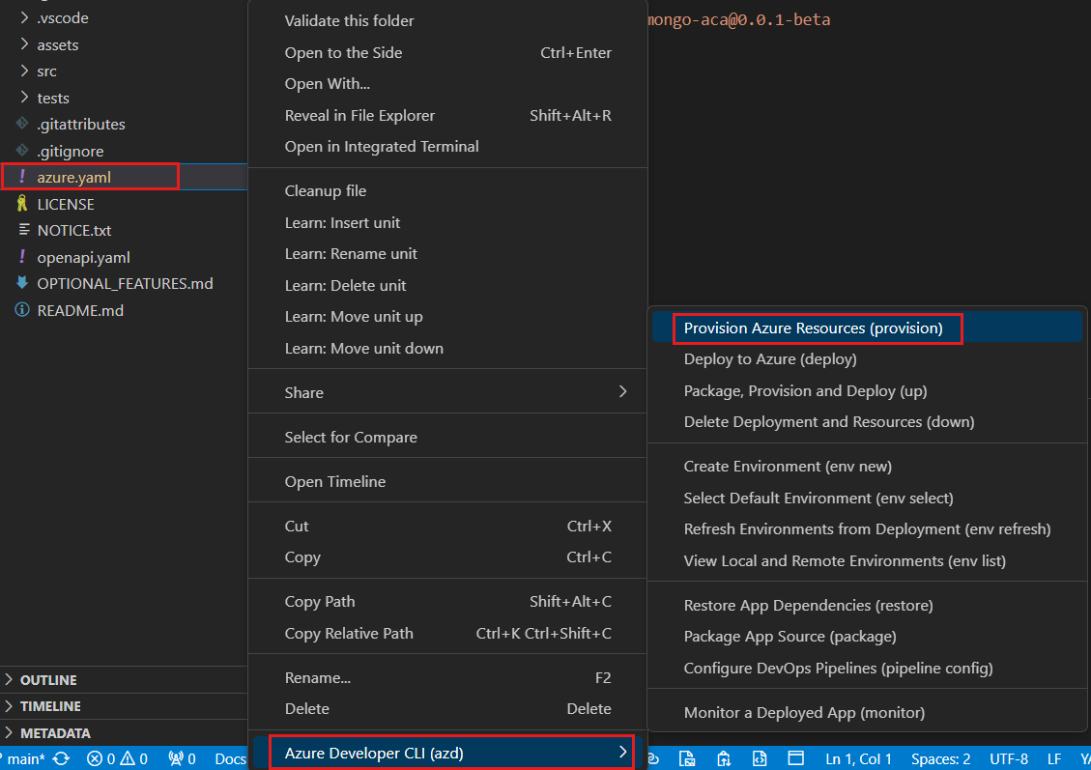Choose Select for Compare

click(x=447, y=438)
